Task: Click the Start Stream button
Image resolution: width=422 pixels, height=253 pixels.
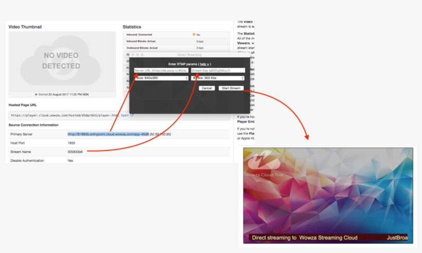Action: [231, 88]
